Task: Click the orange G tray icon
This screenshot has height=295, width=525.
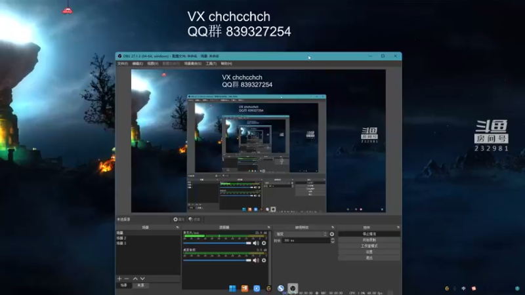Action: click(x=447, y=288)
